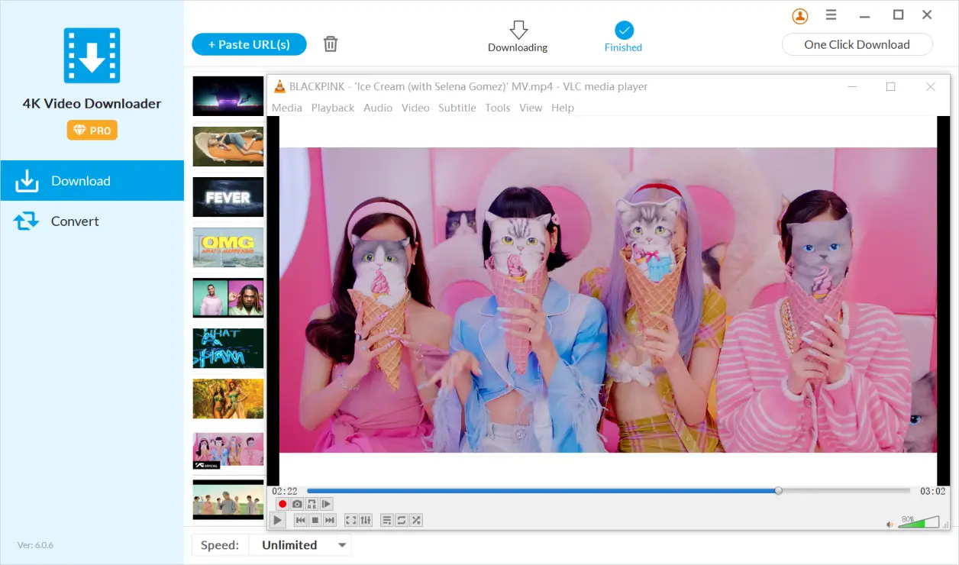Select the last thumbnail with group outdoors
The width and height of the screenshot is (959, 565).
click(228, 499)
